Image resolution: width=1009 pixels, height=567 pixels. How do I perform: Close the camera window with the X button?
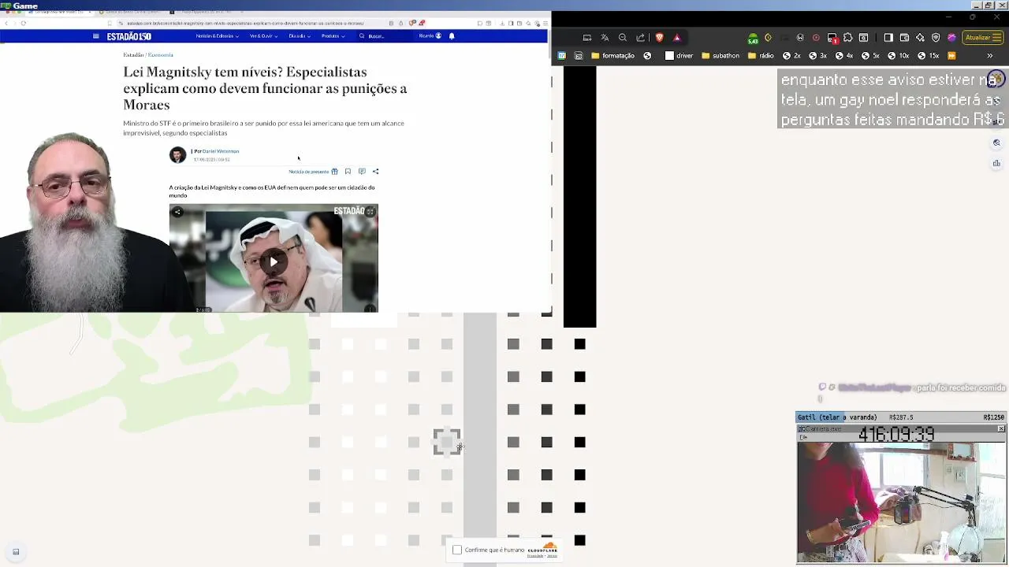click(1001, 429)
